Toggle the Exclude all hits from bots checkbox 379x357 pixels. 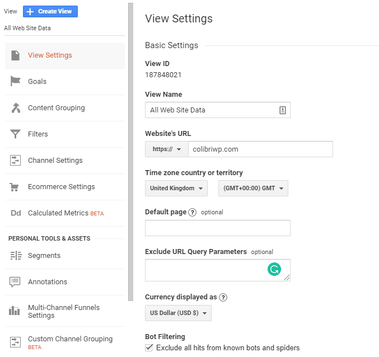(x=149, y=347)
